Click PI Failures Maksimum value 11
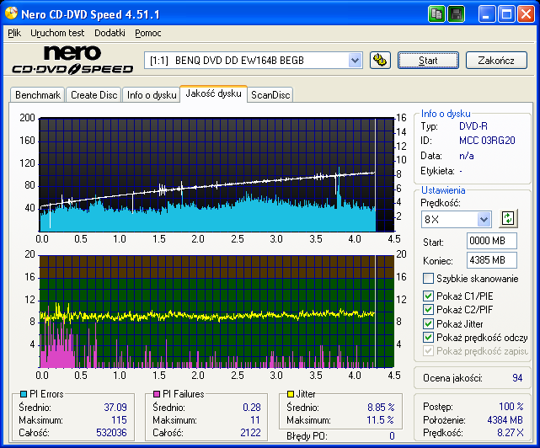Screen dimensions: 540x448 [x=255, y=420]
